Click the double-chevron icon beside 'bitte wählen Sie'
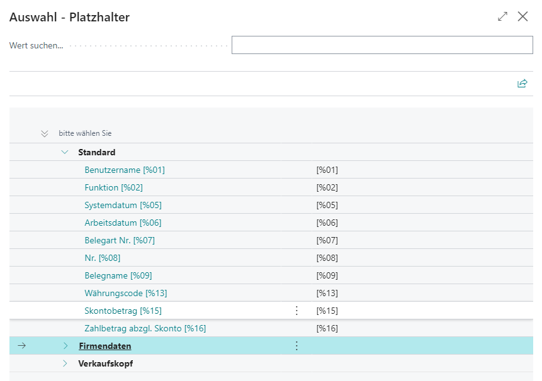The image size is (542, 381). [x=44, y=133]
